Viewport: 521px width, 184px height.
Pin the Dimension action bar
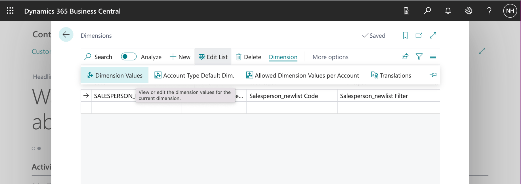[433, 75]
